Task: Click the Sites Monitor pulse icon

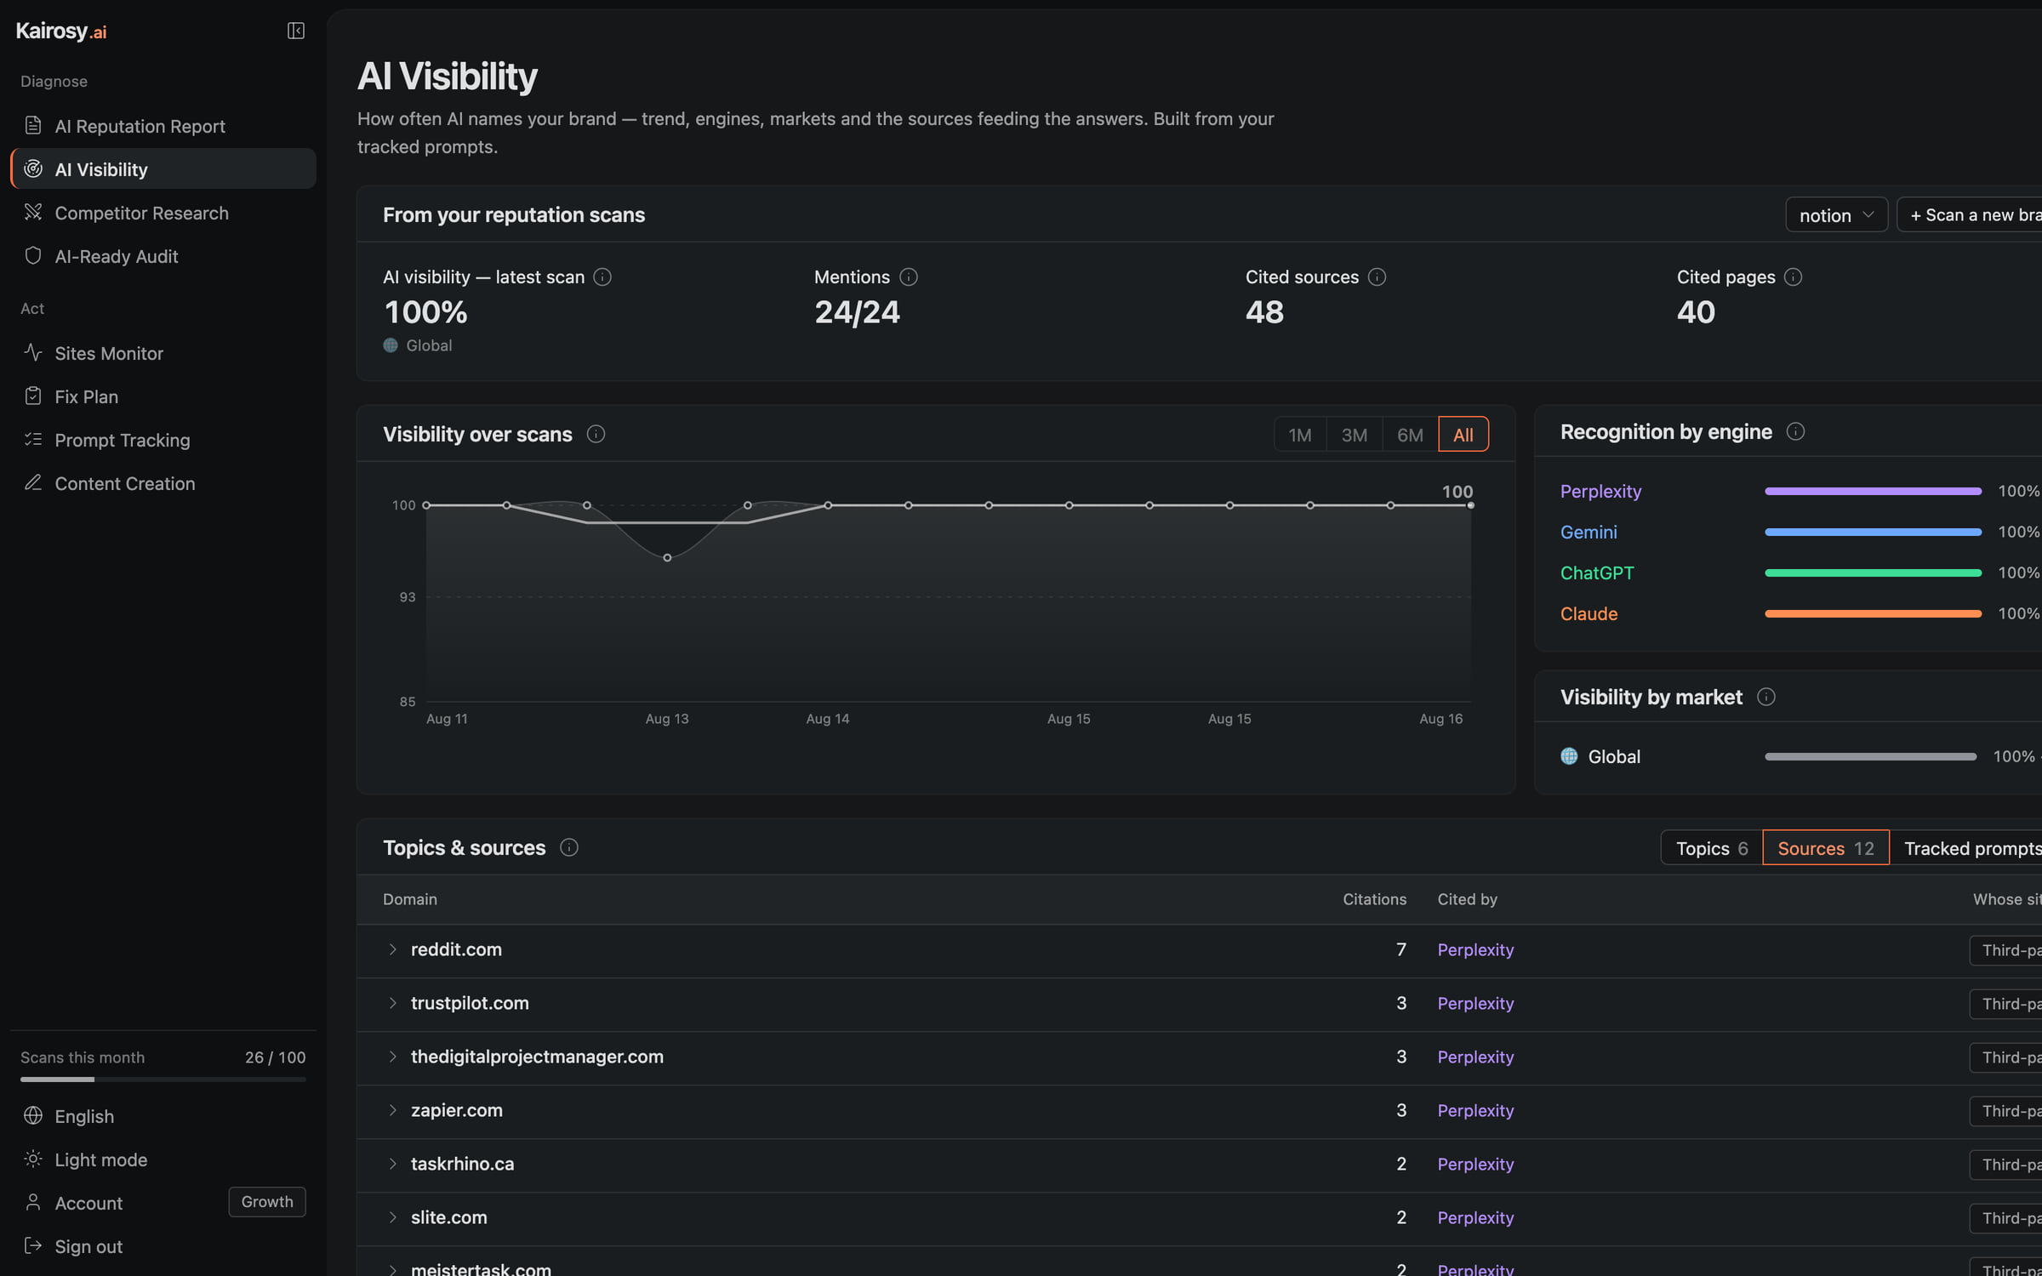Action: coord(33,352)
